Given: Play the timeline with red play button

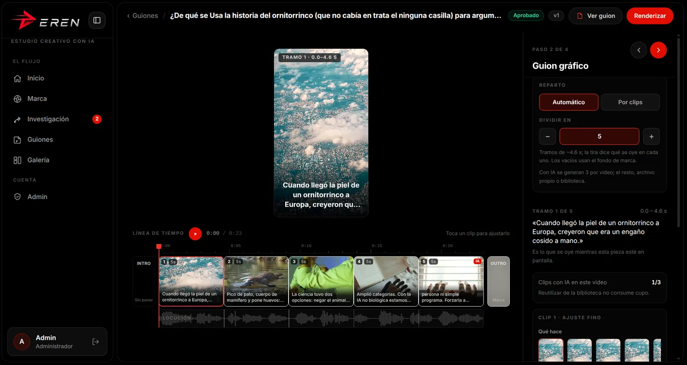Looking at the screenshot, I should [195, 234].
